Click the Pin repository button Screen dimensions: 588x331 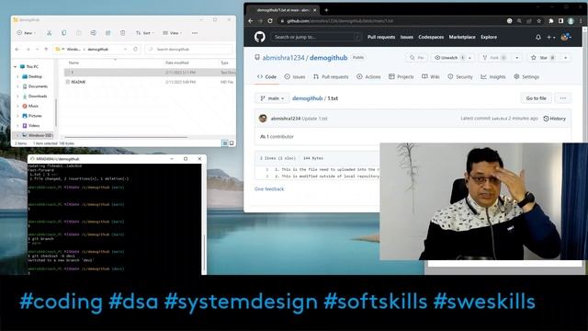point(416,58)
